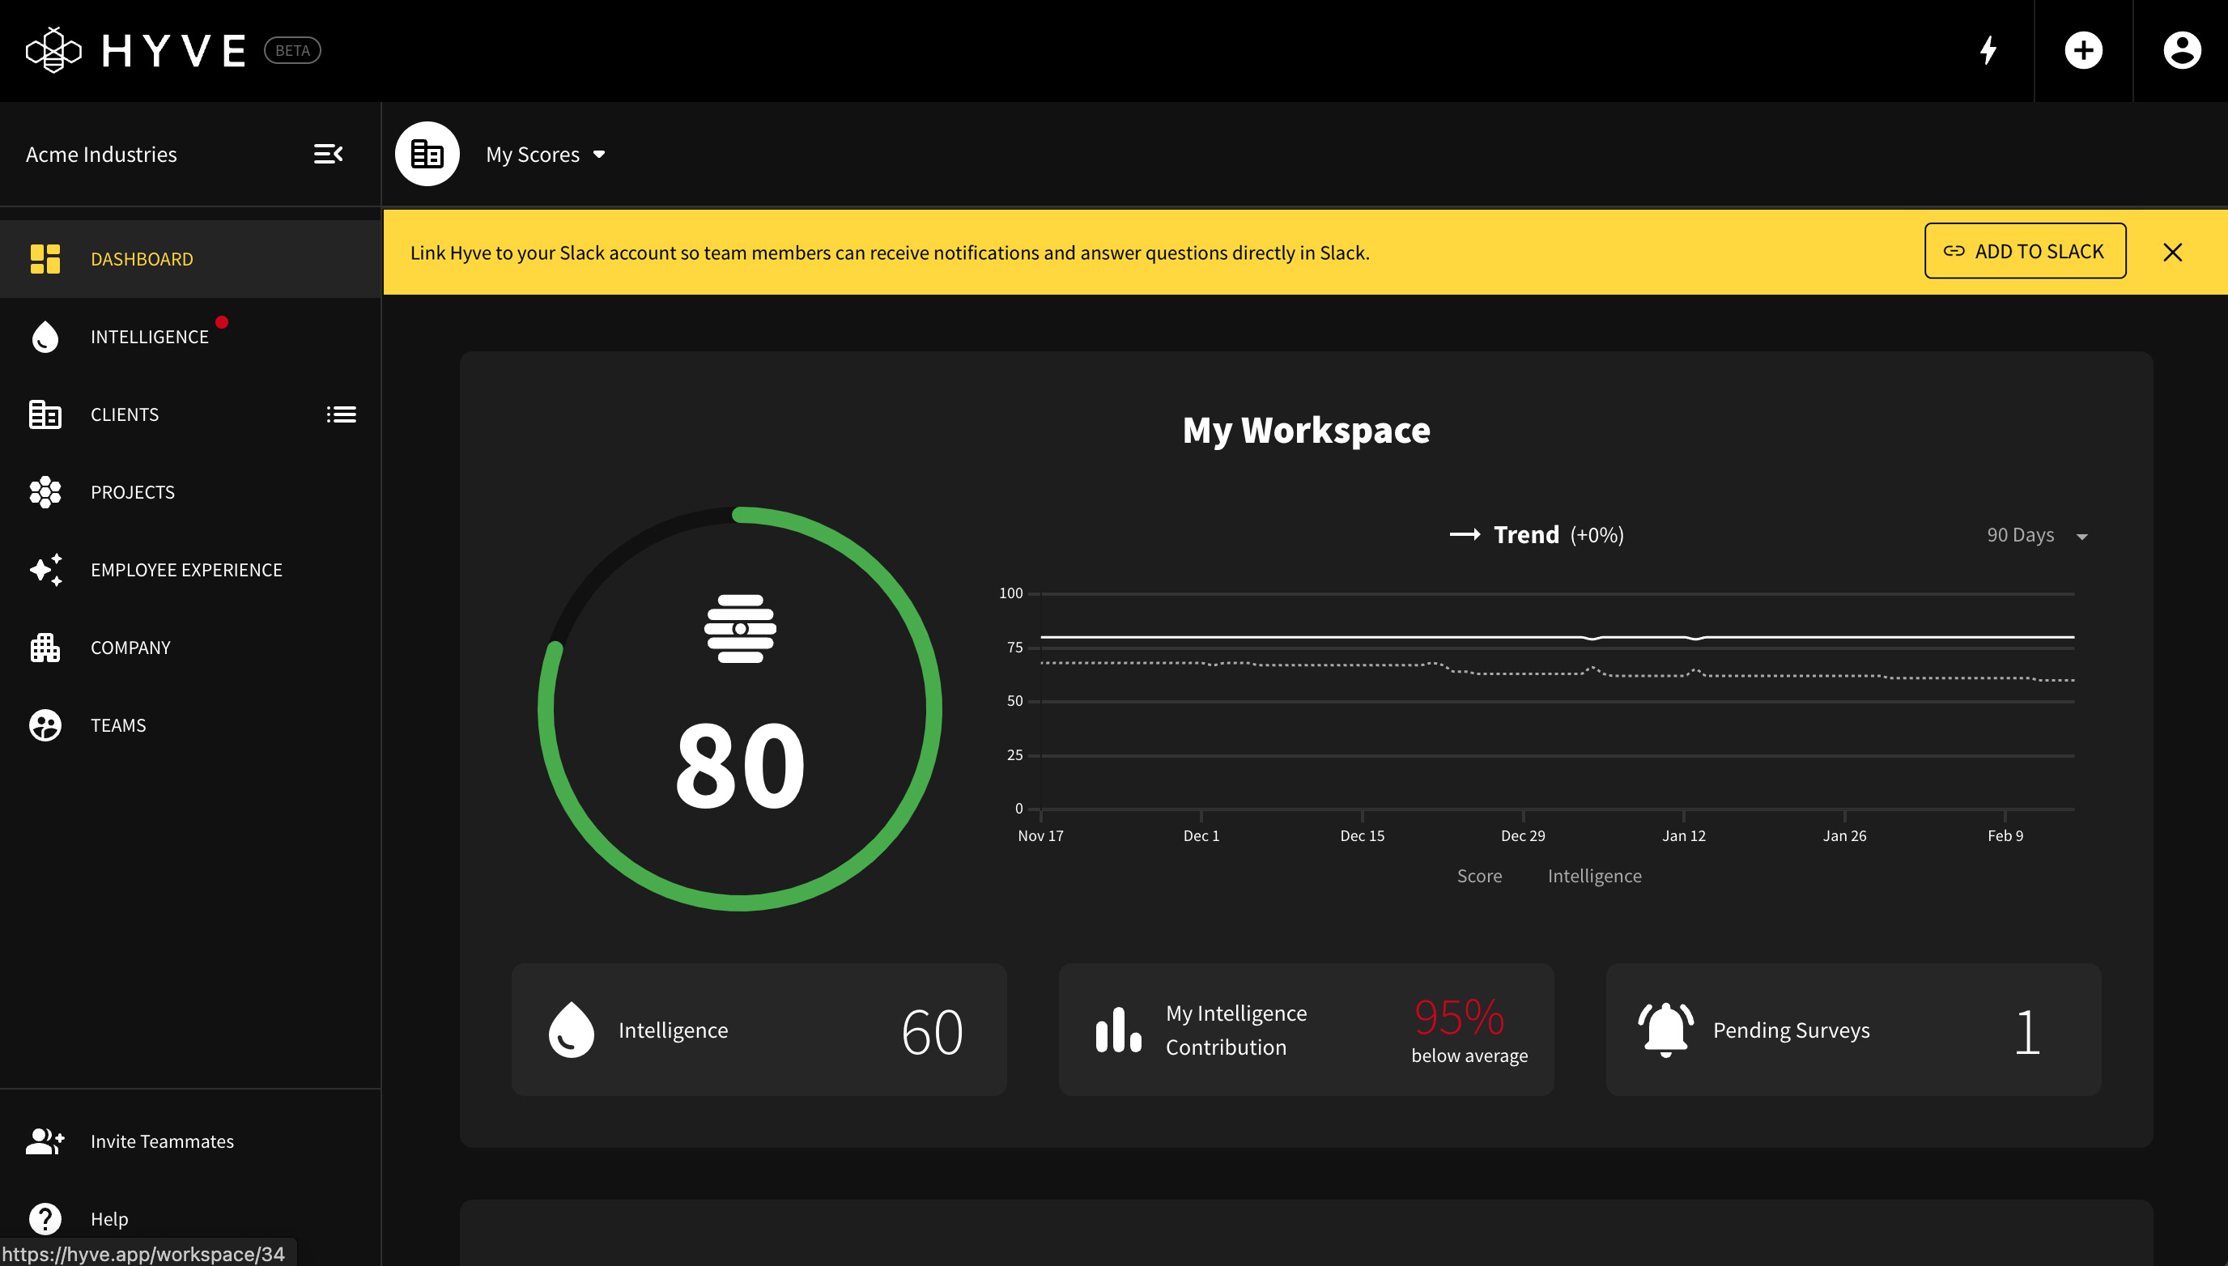Viewport: 2228px width, 1266px height.
Task: Click the BETA badge
Action: [292, 50]
